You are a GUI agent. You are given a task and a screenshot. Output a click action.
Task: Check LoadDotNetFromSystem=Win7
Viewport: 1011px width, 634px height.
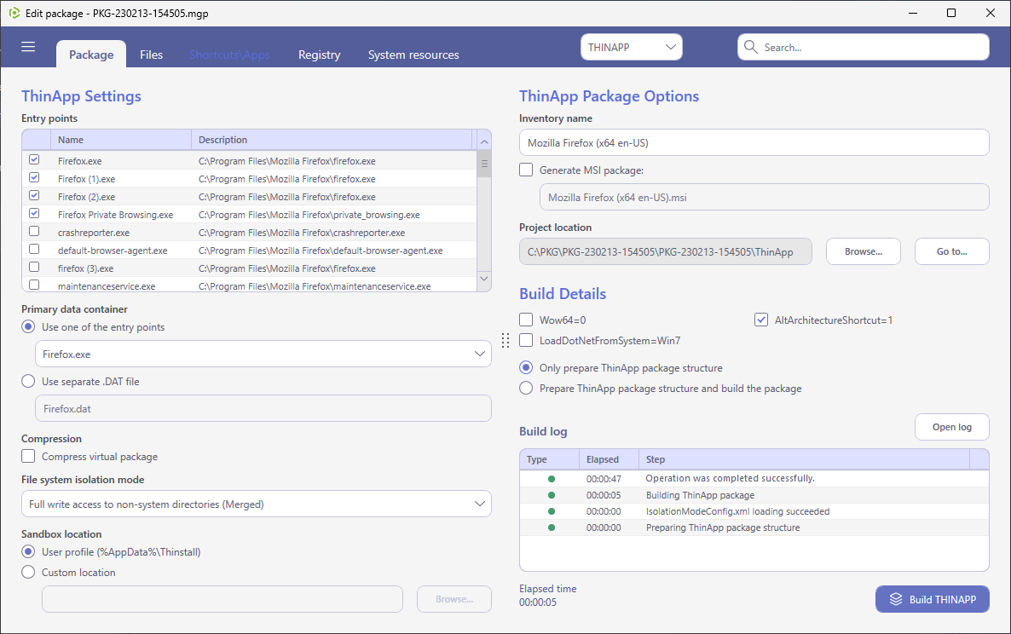(x=526, y=340)
